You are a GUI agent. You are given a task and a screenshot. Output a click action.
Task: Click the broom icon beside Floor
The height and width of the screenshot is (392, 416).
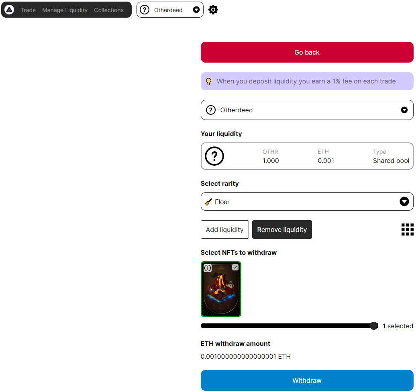point(208,202)
